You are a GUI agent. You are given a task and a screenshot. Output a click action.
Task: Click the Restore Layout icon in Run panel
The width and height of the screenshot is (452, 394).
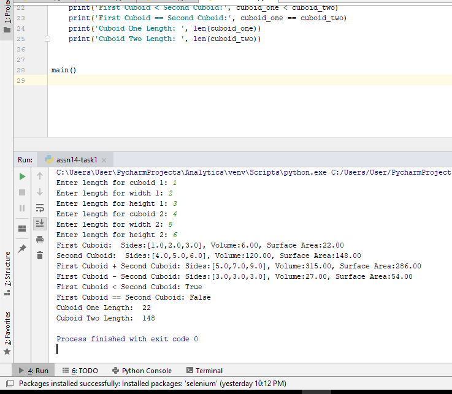click(22, 229)
